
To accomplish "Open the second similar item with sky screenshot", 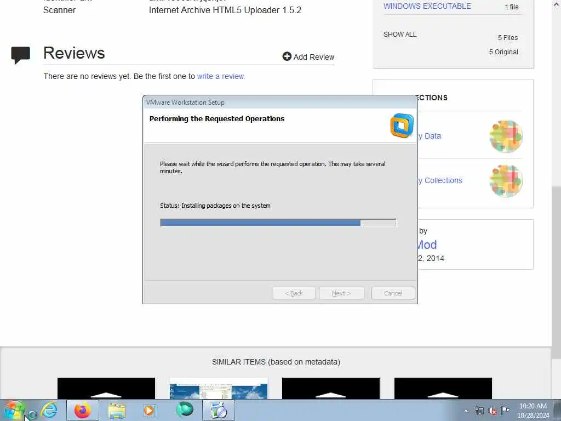I will (x=219, y=388).
